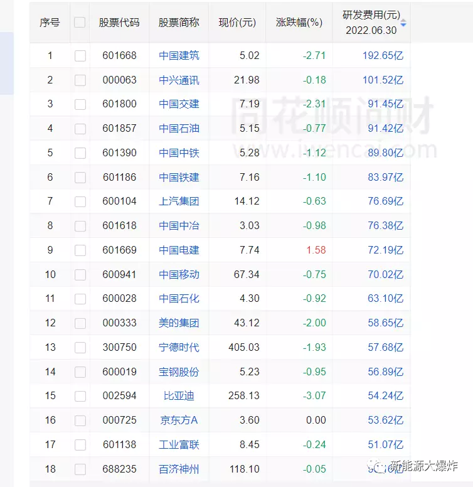Click the 54.24亿 R&D expense value
The width and height of the screenshot is (473, 487).
pos(385,395)
